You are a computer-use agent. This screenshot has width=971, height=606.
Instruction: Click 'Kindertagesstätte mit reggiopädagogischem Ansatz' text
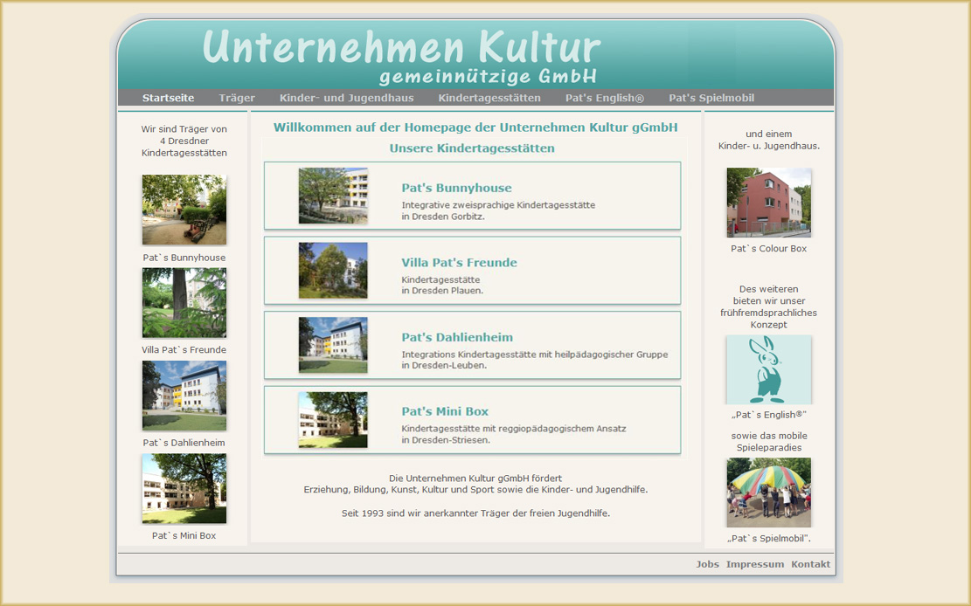pos(514,429)
